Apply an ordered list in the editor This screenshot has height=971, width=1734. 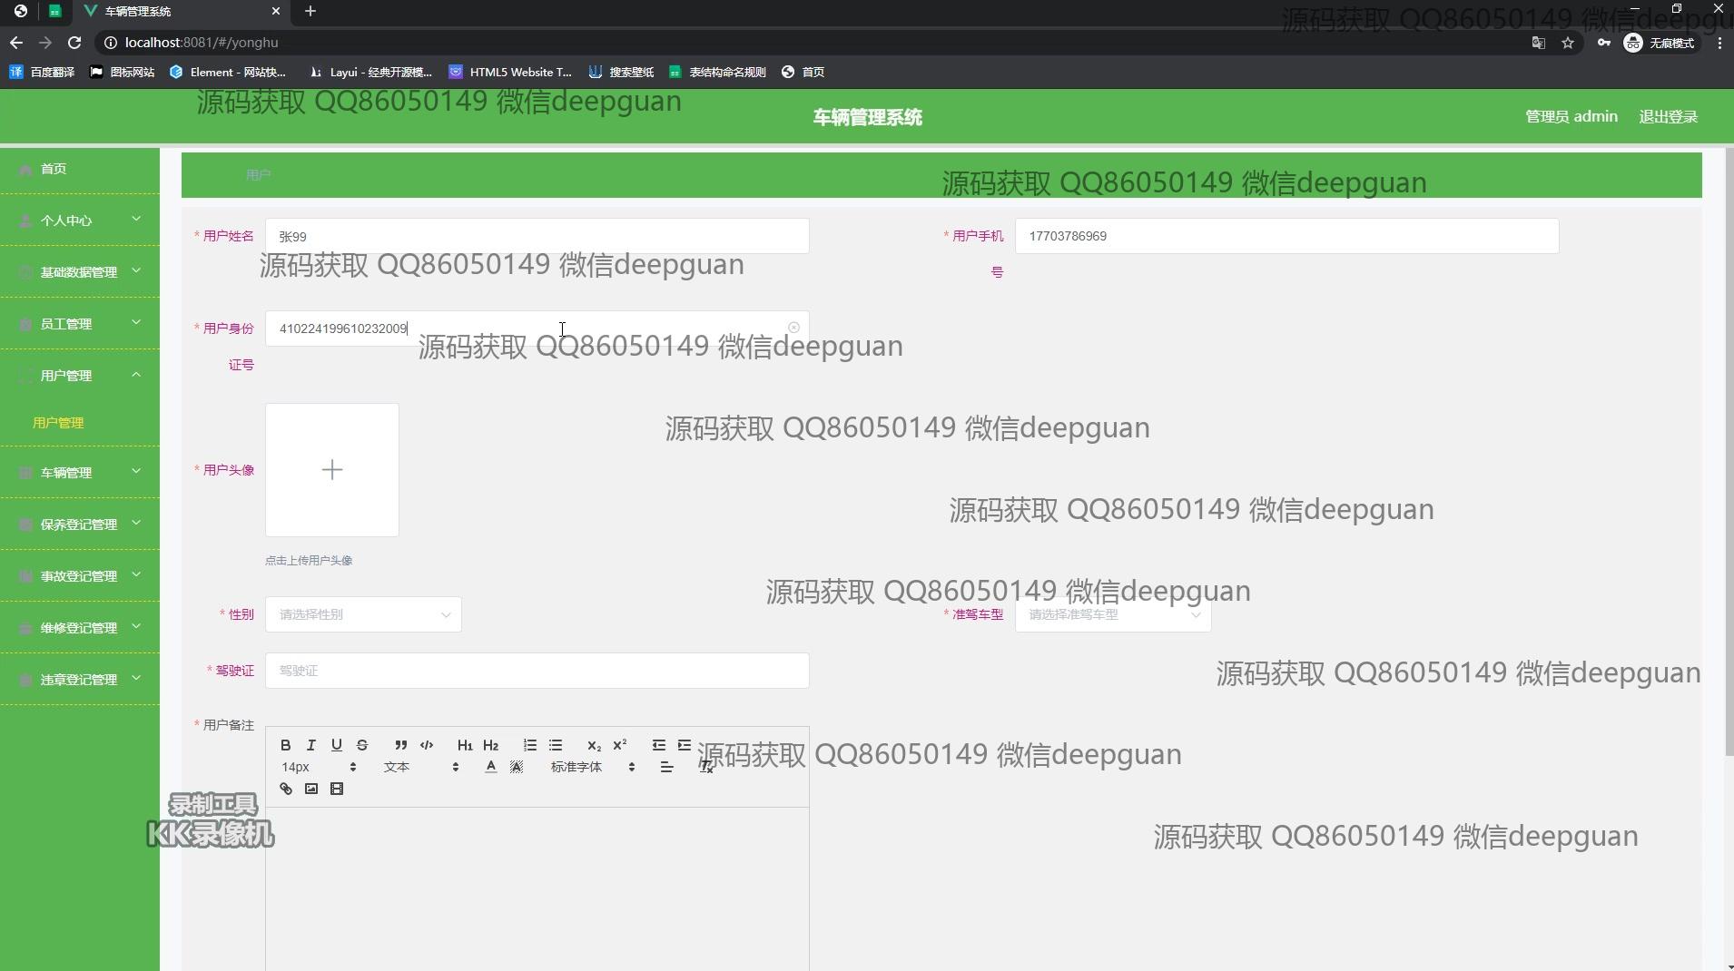tap(529, 745)
